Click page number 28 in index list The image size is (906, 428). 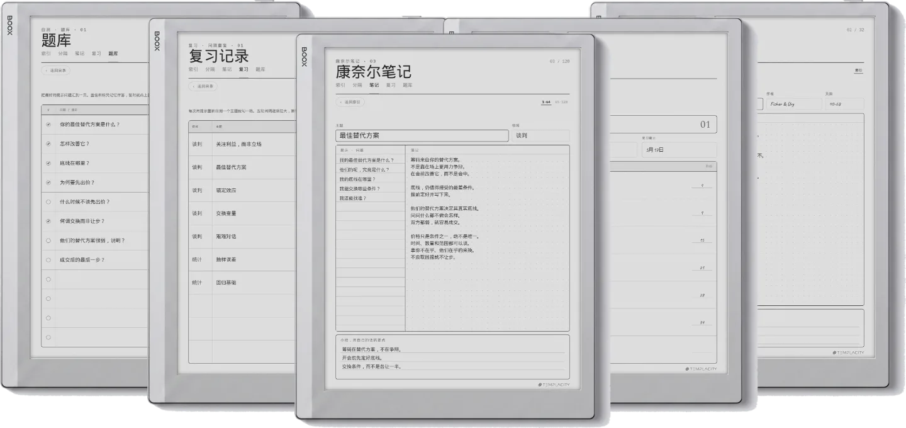pos(702,295)
